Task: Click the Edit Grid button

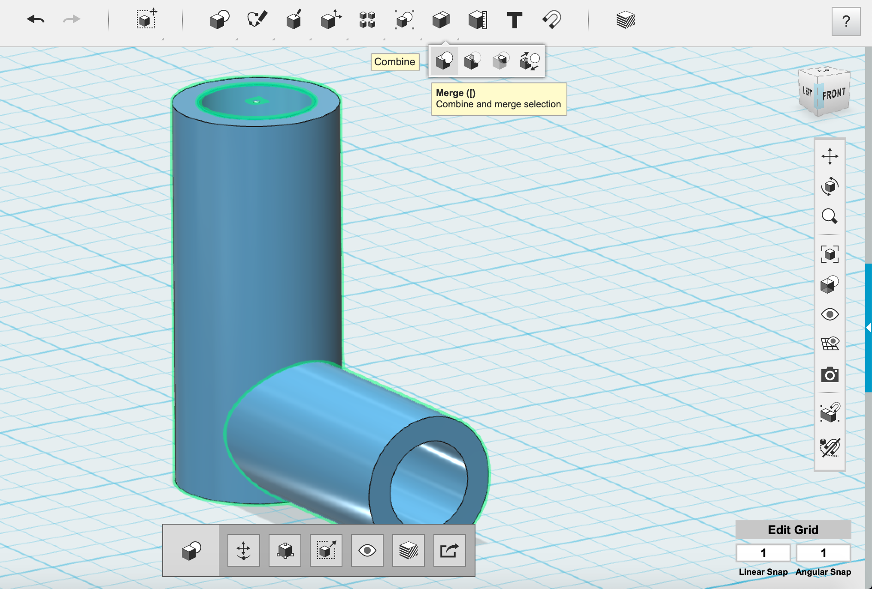Action: (793, 530)
